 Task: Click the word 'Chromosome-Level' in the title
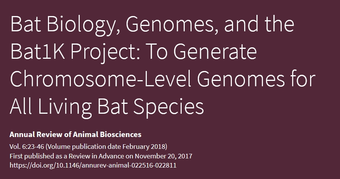coord(100,79)
